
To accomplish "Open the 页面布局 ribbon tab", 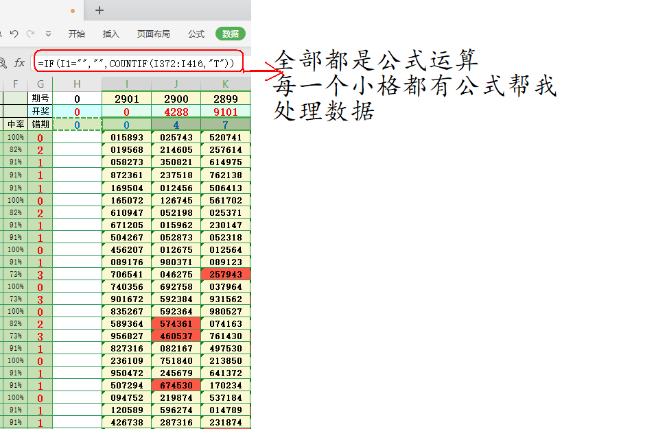I will [153, 34].
